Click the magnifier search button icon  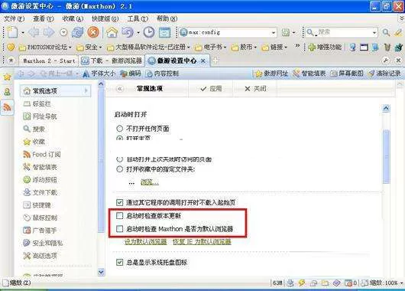coord(386,33)
